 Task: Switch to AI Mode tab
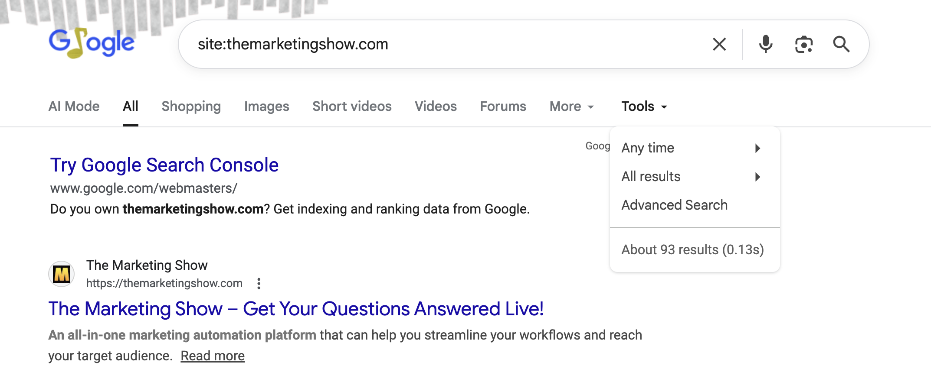coord(74,107)
